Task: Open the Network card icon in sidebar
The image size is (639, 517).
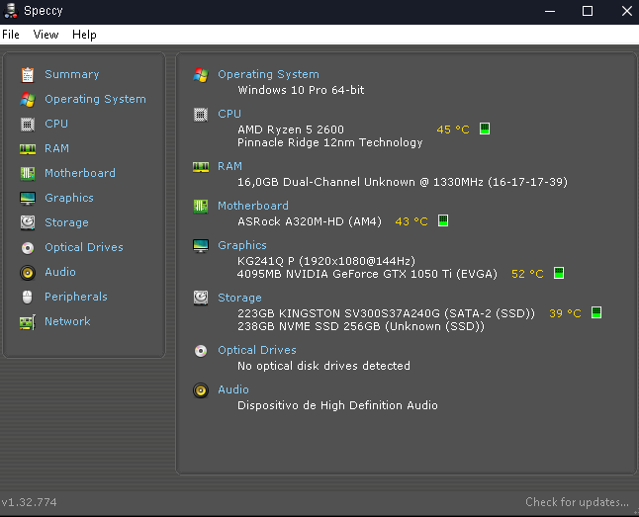Action: pyautogui.click(x=28, y=322)
